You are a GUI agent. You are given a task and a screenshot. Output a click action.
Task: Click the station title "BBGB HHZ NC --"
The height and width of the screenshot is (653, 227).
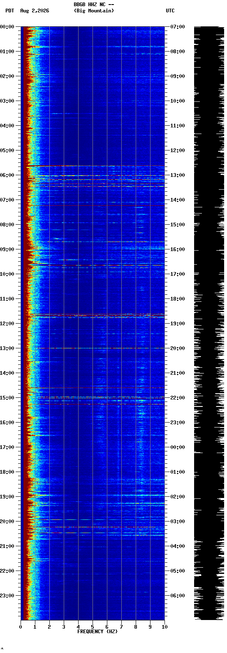pos(94,5)
